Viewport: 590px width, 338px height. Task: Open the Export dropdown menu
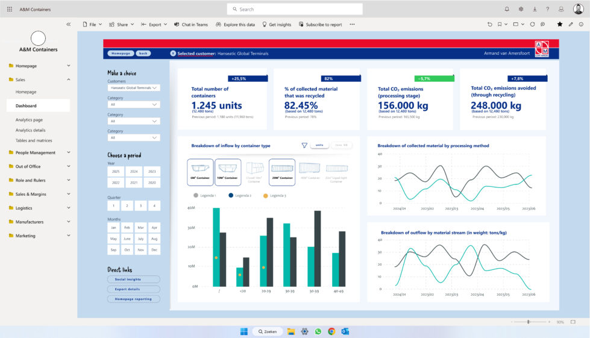pos(154,25)
